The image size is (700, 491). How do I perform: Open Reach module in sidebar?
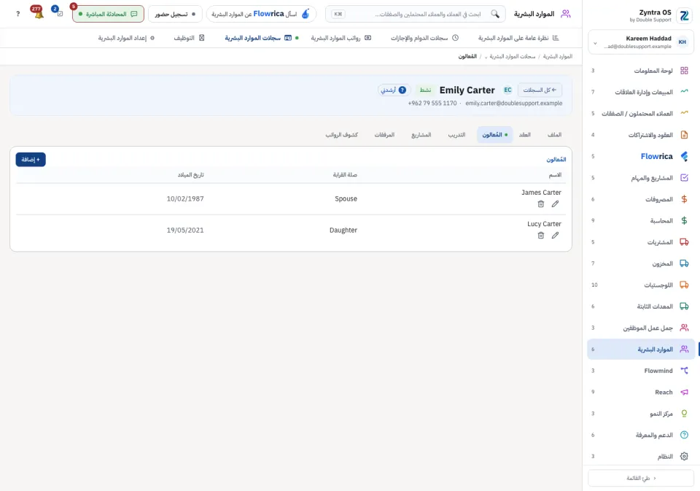(x=641, y=393)
